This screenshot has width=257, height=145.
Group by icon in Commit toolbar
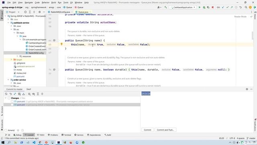(x=29, y=94)
